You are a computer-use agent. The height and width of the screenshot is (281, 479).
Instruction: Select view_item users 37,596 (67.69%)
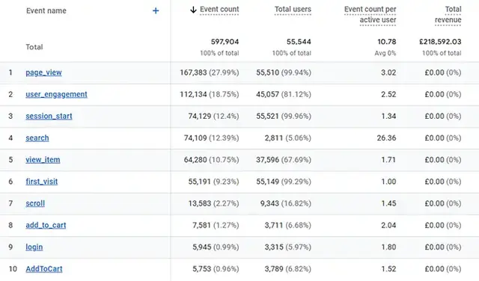point(284,160)
